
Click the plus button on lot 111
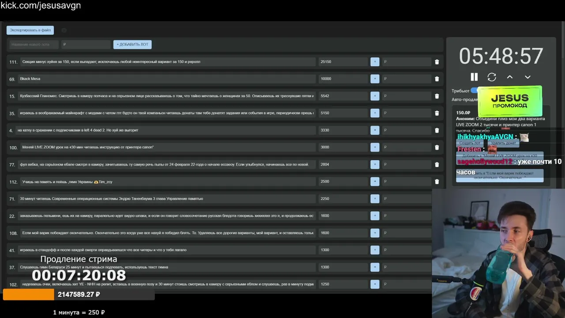pyautogui.click(x=375, y=62)
